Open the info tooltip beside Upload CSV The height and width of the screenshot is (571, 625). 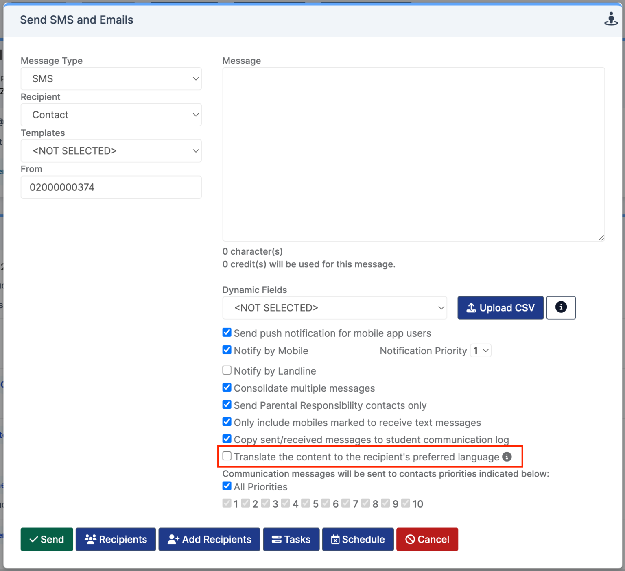coord(561,308)
